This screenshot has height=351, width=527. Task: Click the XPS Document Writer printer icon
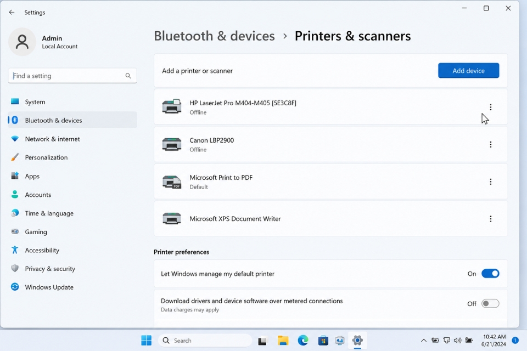tap(172, 219)
